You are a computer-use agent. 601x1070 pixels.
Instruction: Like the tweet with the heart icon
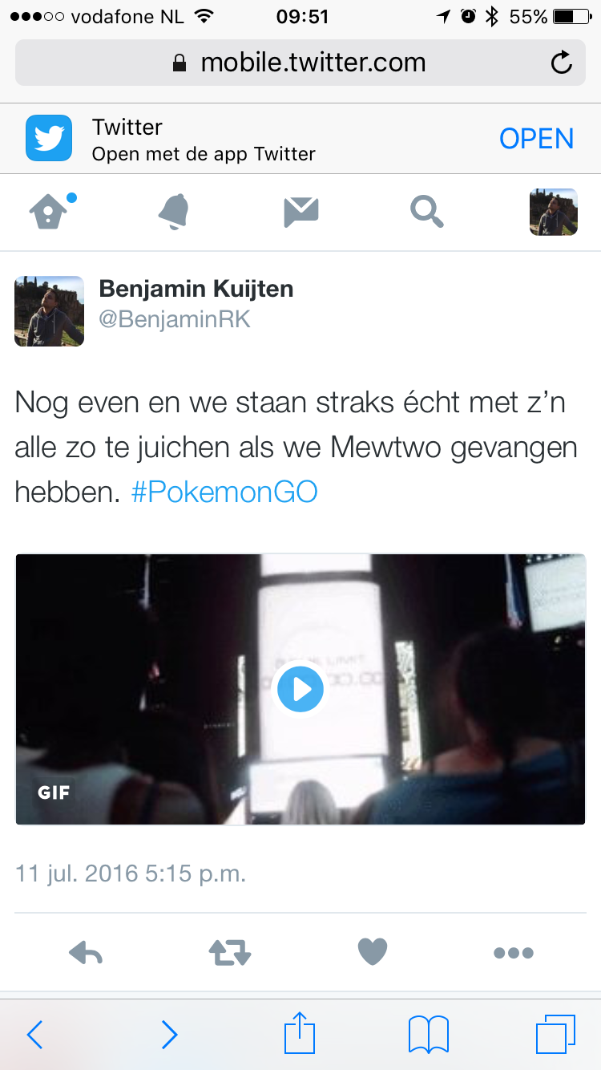point(372,952)
